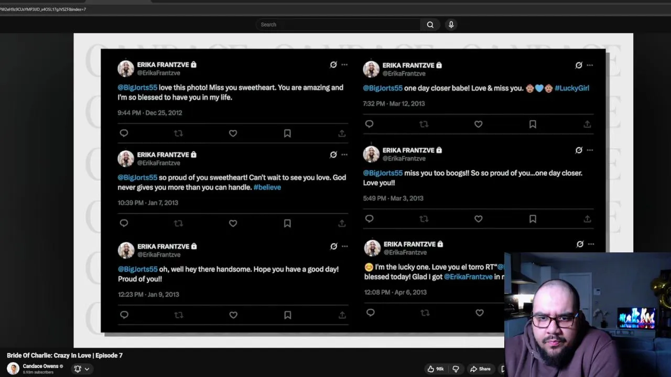
Task: Open more options on Jan 9, 2013 tweet
Action: click(345, 246)
